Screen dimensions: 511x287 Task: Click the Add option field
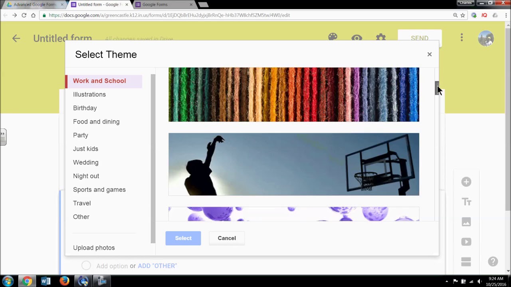[x=112, y=266]
